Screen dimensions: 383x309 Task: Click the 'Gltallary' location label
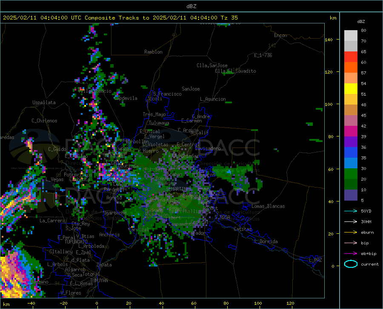click(x=61, y=252)
